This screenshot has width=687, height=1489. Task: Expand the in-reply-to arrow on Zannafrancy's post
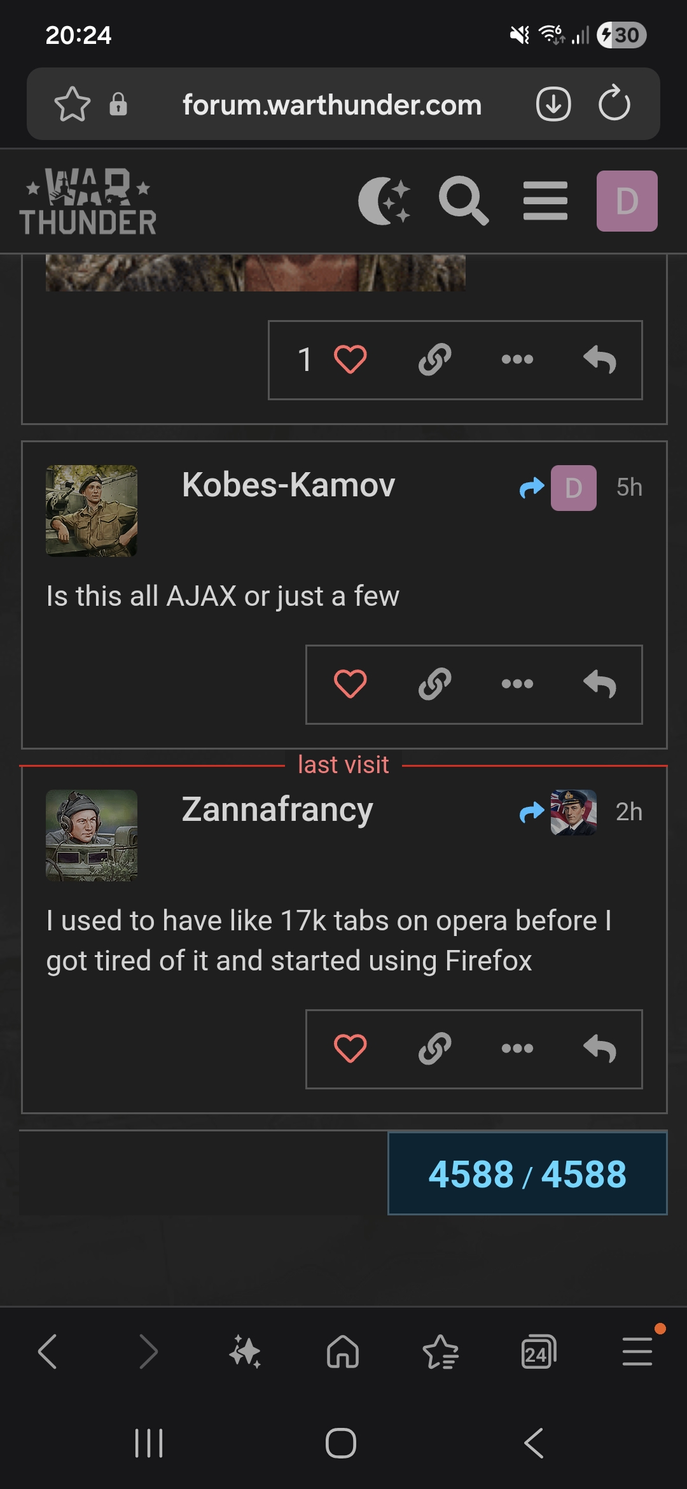point(557,813)
